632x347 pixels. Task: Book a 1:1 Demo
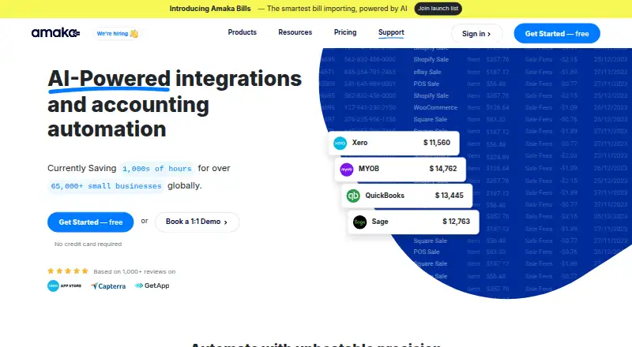[197, 222]
